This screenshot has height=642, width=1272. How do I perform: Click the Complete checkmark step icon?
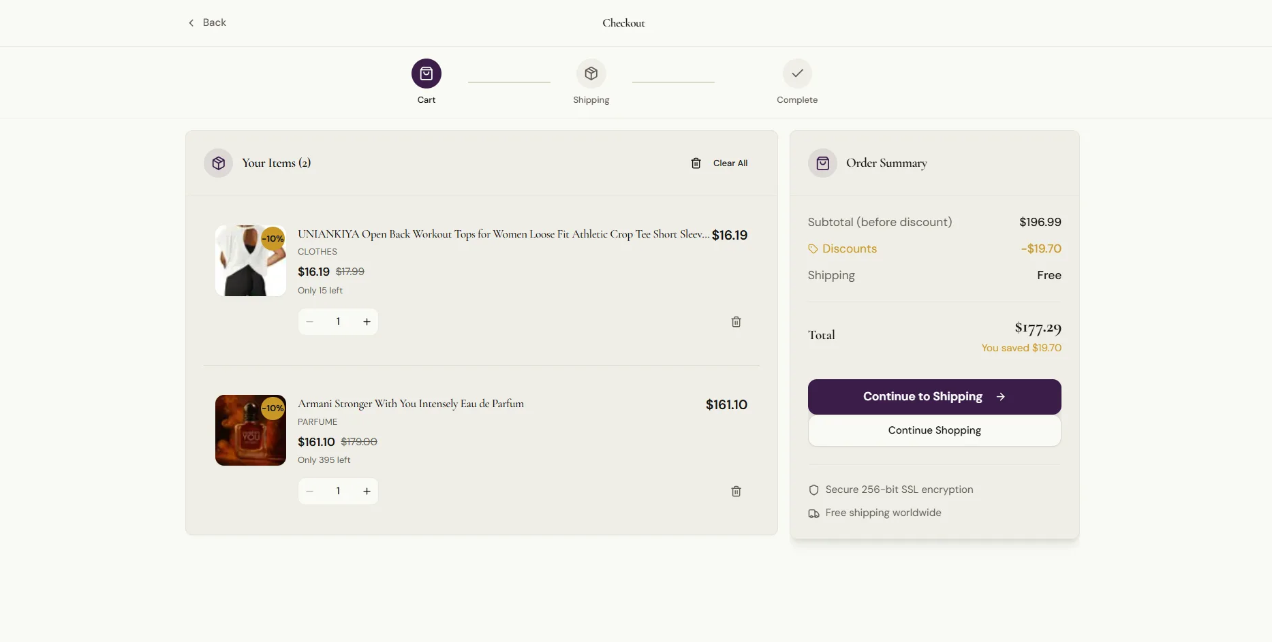pos(796,73)
